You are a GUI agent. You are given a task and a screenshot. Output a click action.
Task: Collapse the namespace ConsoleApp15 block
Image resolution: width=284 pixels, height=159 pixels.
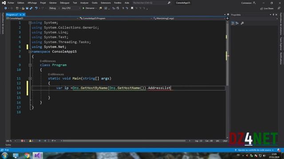(30, 52)
